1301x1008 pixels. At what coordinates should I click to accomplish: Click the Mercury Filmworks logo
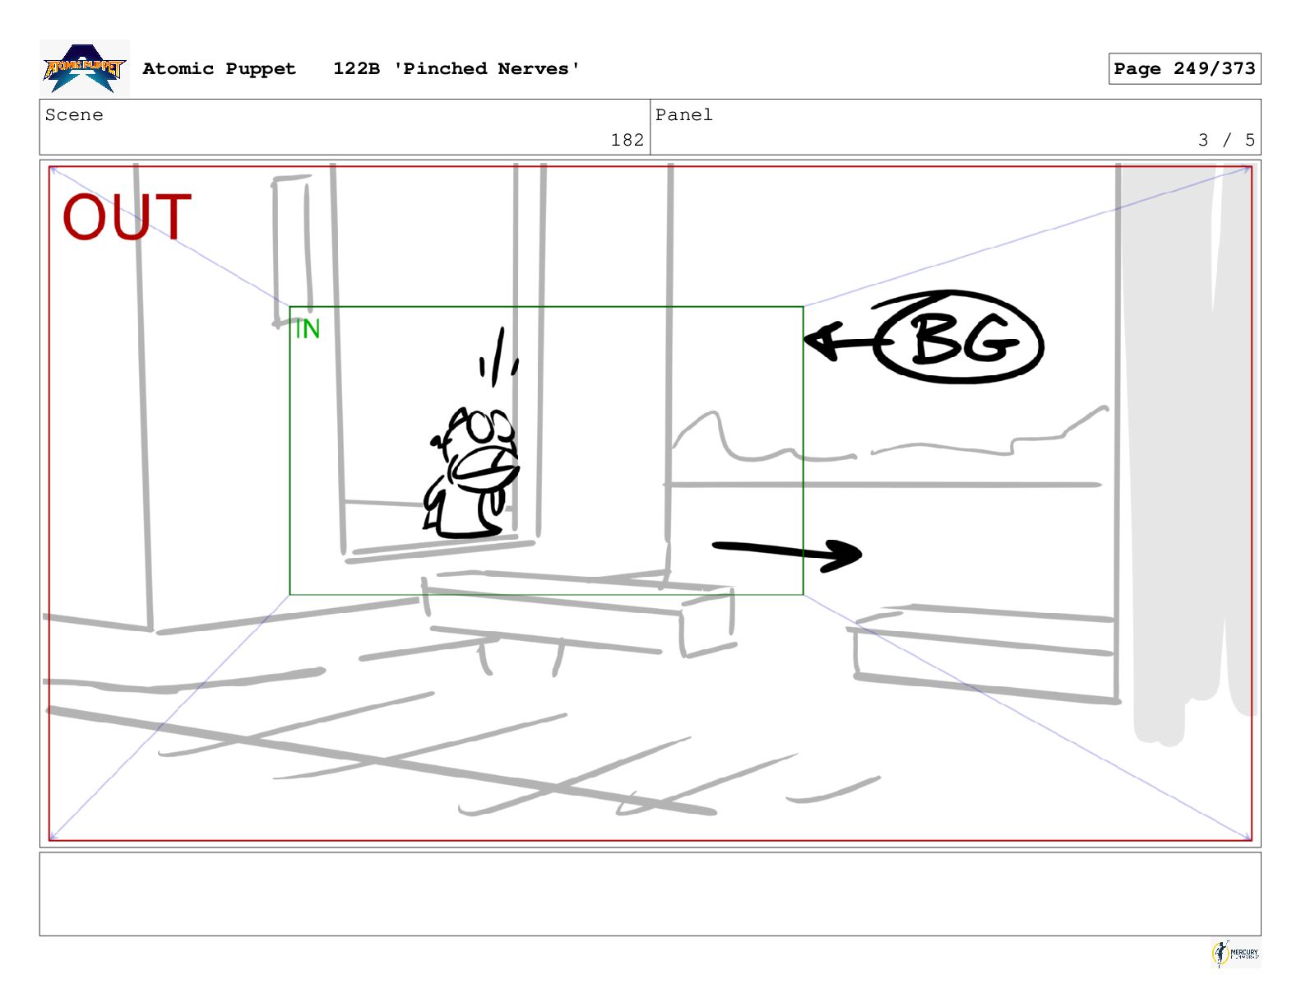tap(1235, 954)
